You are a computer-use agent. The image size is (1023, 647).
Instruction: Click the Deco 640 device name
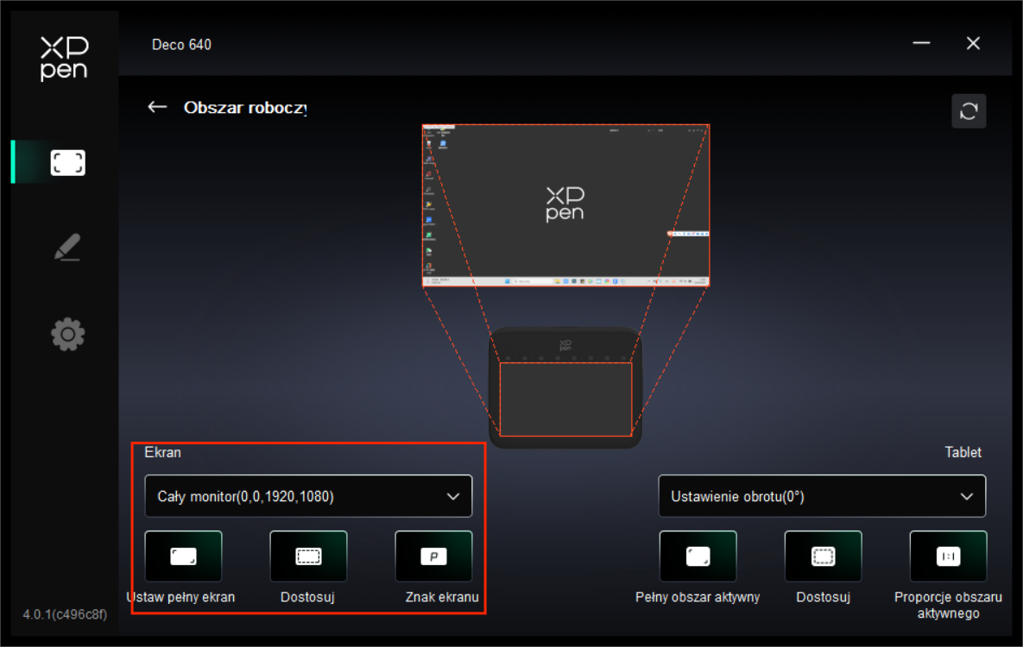[181, 45]
